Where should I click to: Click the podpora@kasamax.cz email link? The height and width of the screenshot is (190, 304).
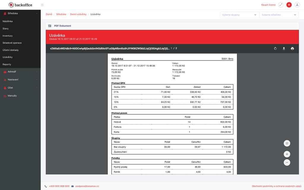click(x=87, y=186)
